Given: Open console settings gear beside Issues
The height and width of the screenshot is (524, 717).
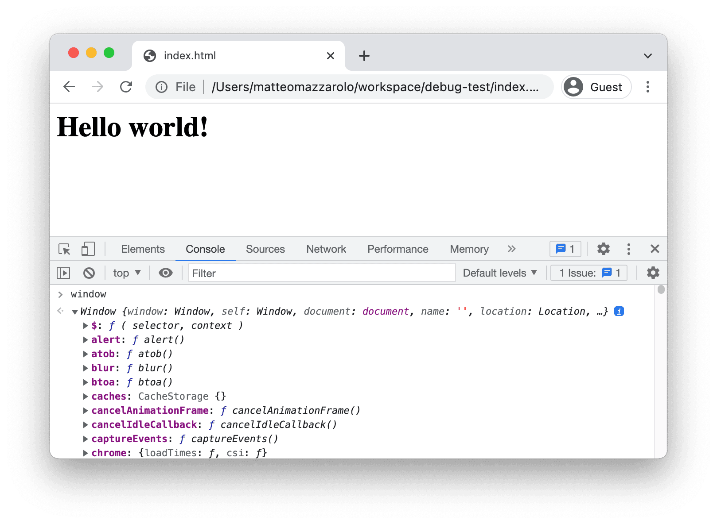Looking at the screenshot, I should (x=653, y=273).
